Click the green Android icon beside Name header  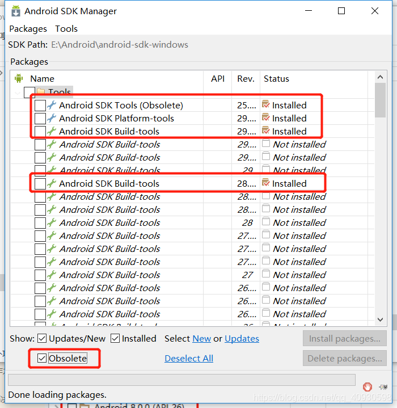[x=19, y=78]
